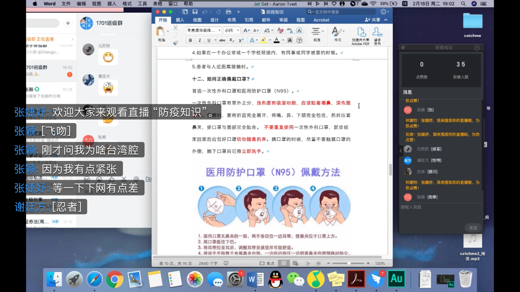Expand the font size 小四 dropdown
The height and width of the screenshot is (292, 520).
238,31
